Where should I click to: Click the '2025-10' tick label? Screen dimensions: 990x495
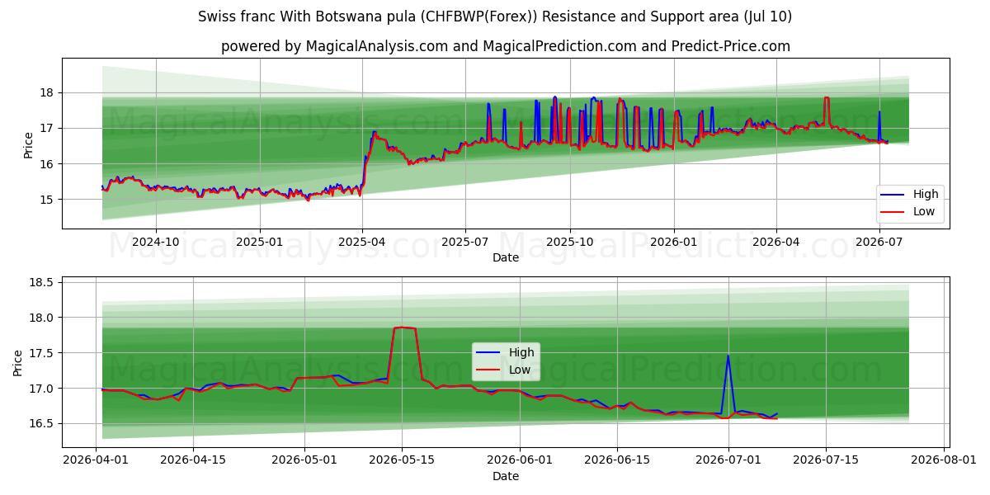570,242
